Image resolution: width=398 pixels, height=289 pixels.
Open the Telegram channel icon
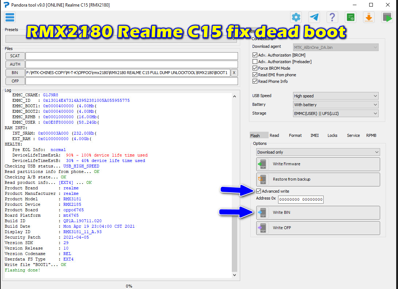[314, 18]
